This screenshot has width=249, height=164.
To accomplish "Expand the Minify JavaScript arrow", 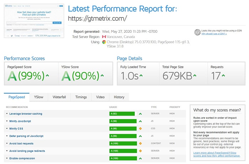I will 7,121.
